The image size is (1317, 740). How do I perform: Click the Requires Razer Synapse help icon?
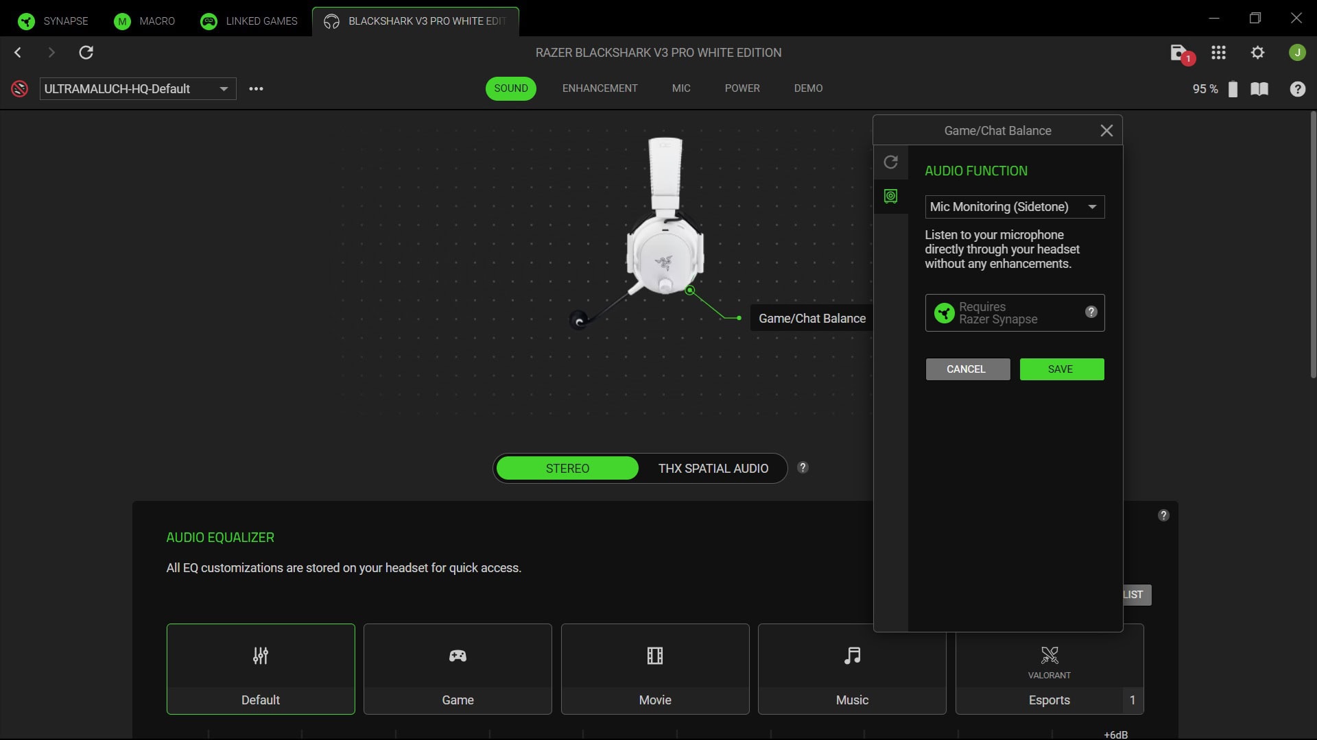(1091, 312)
